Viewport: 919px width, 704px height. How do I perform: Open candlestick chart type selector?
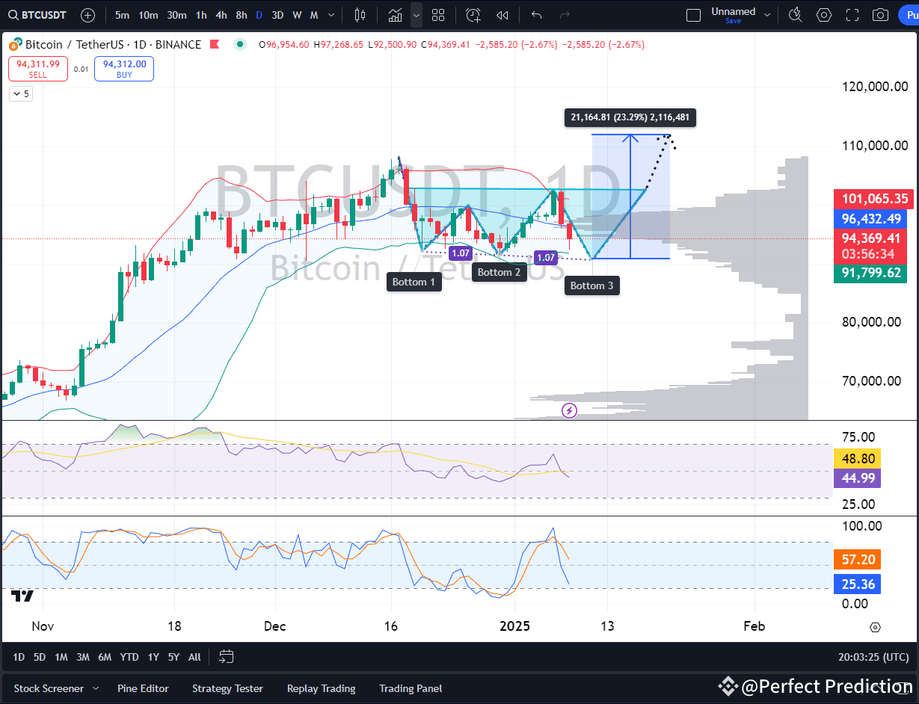pos(360,15)
